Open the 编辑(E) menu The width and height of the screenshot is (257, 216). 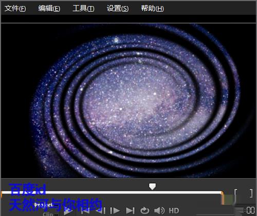click(49, 8)
